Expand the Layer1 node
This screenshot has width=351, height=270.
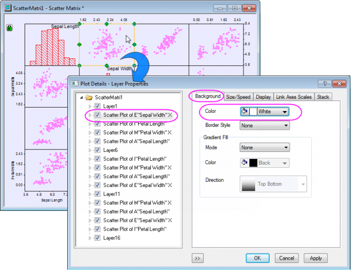click(90, 106)
